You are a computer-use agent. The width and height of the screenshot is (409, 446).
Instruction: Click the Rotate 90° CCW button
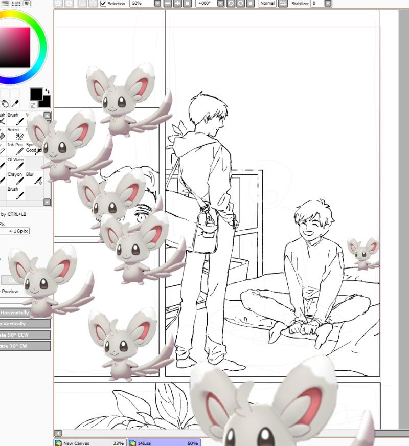click(25, 335)
